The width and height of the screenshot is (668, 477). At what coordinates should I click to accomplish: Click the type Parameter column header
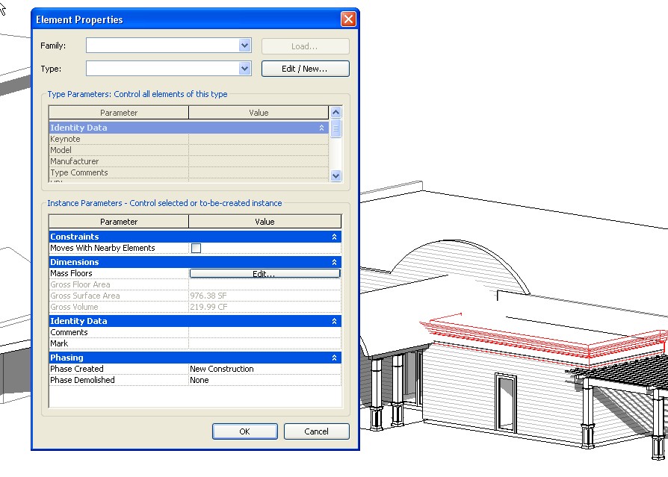[119, 113]
